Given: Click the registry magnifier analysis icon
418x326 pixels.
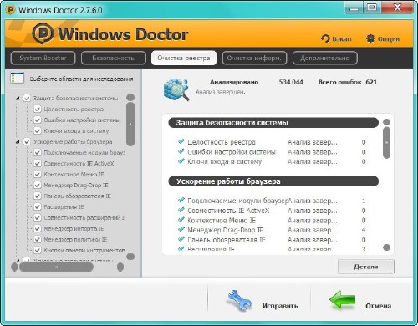Looking at the screenshot, I should click(x=176, y=89).
